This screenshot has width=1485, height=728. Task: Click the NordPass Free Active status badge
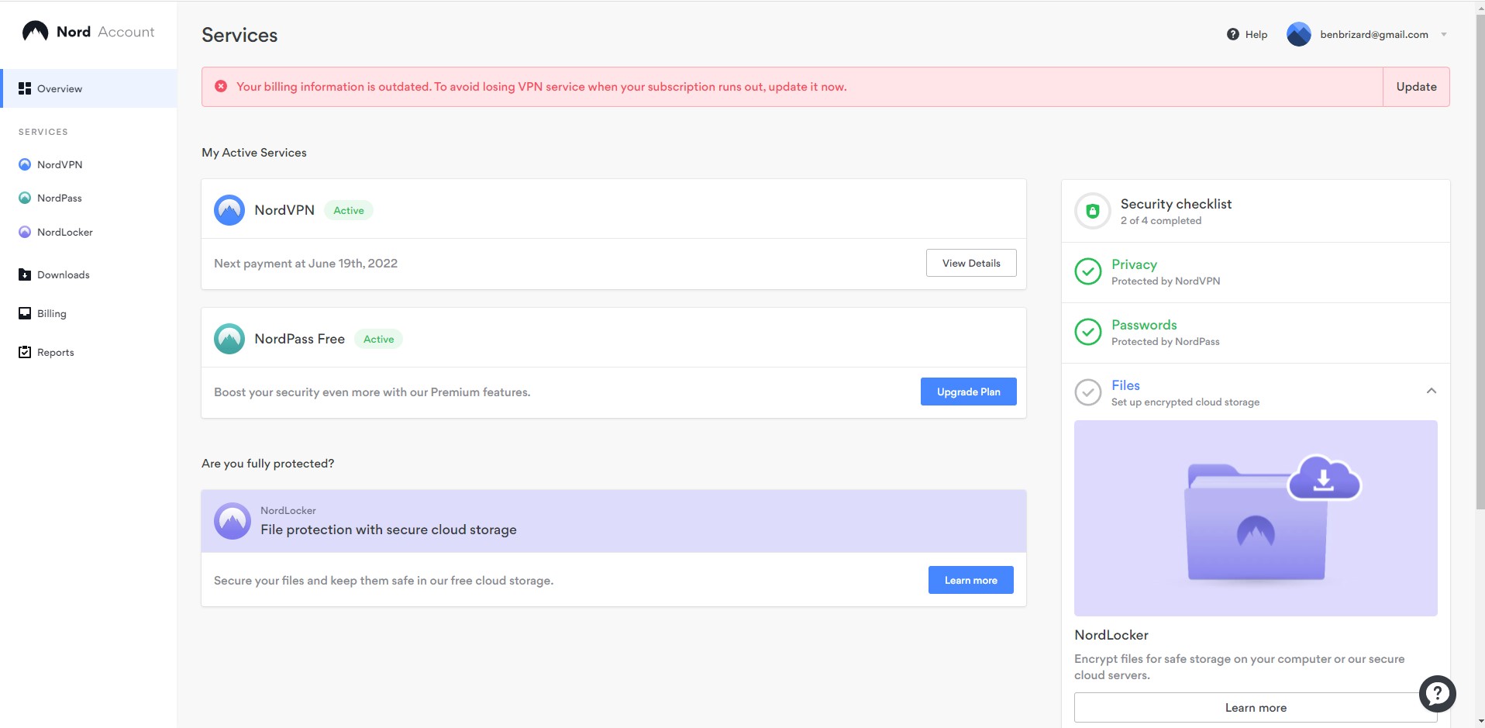click(379, 339)
